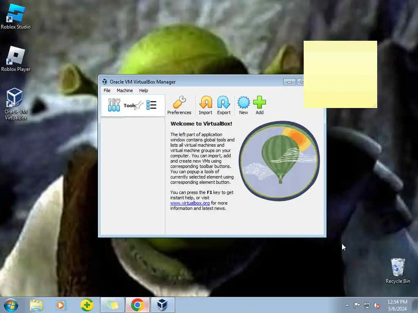Select the Roblox Player desktop shortcut
418x313 pixels.
[16, 59]
